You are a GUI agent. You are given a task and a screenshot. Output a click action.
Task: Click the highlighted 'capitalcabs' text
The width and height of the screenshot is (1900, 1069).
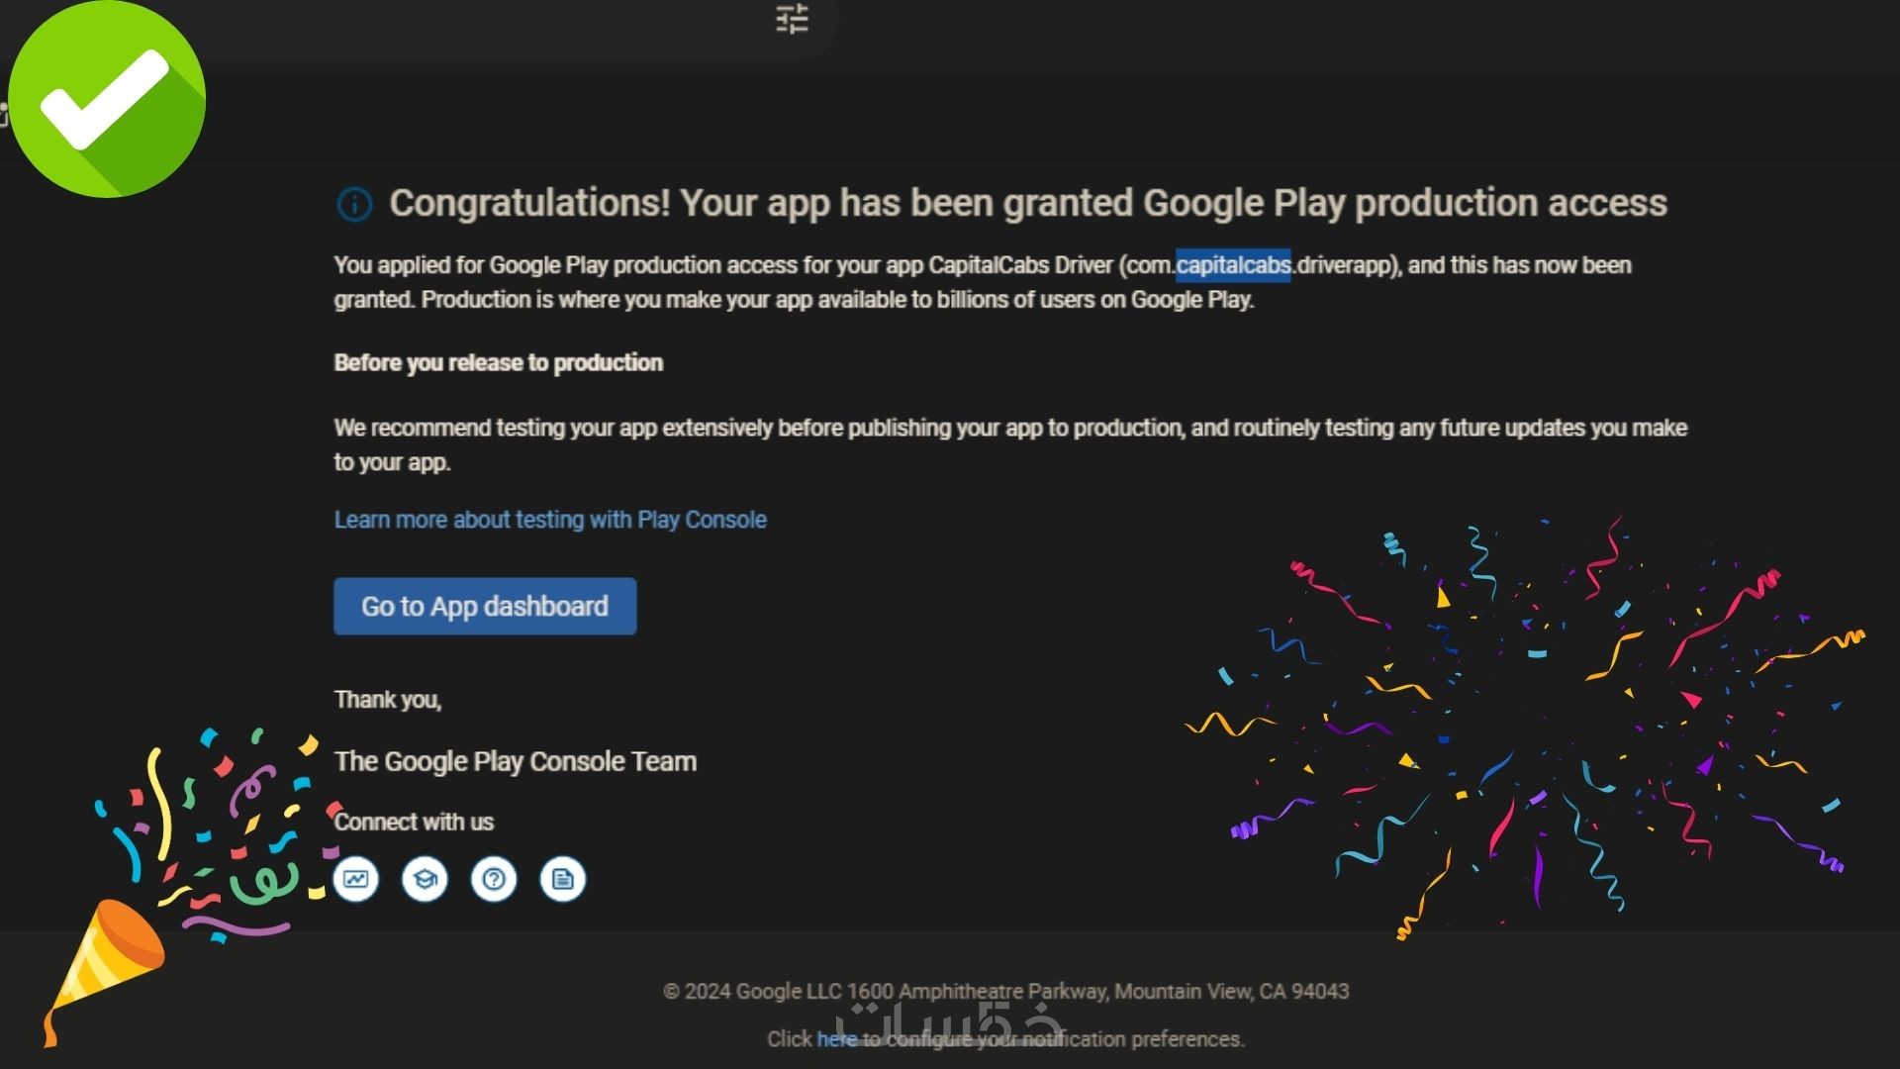point(1233,265)
